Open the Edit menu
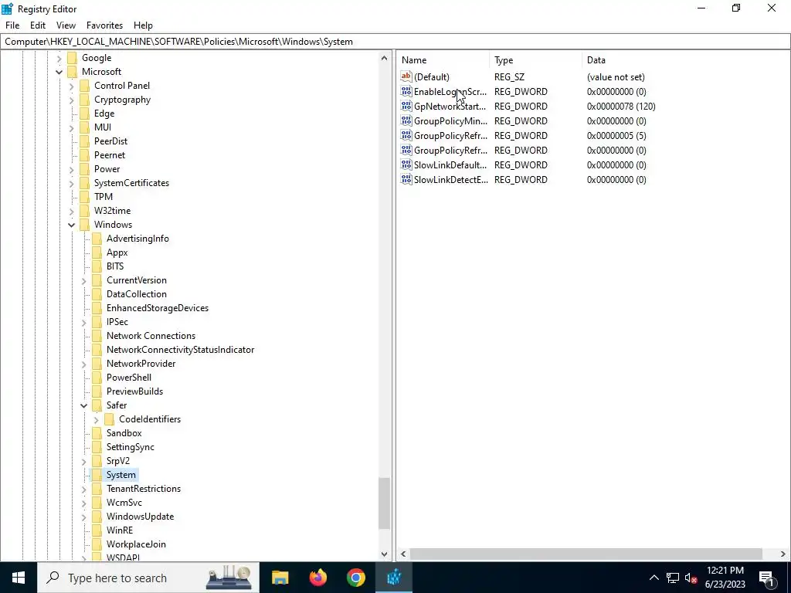 [38, 25]
